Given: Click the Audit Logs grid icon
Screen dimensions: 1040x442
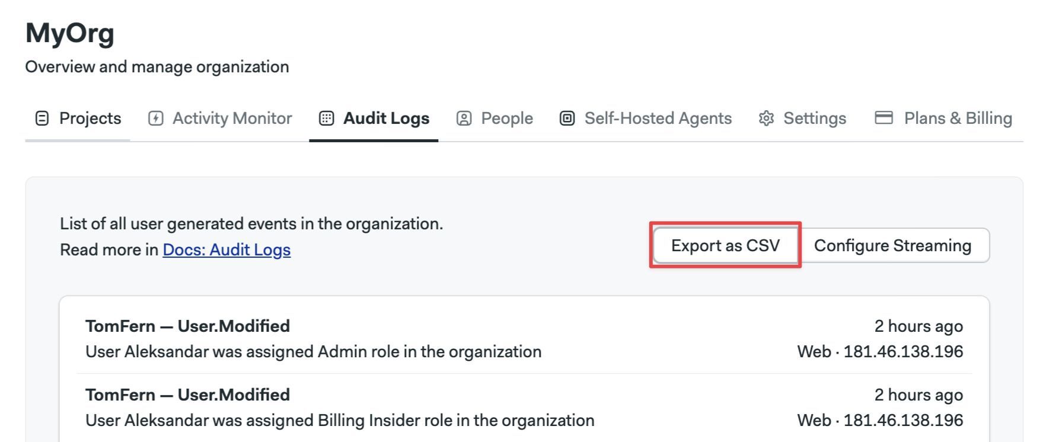Looking at the screenshot, I should click(x=326, y=118).
